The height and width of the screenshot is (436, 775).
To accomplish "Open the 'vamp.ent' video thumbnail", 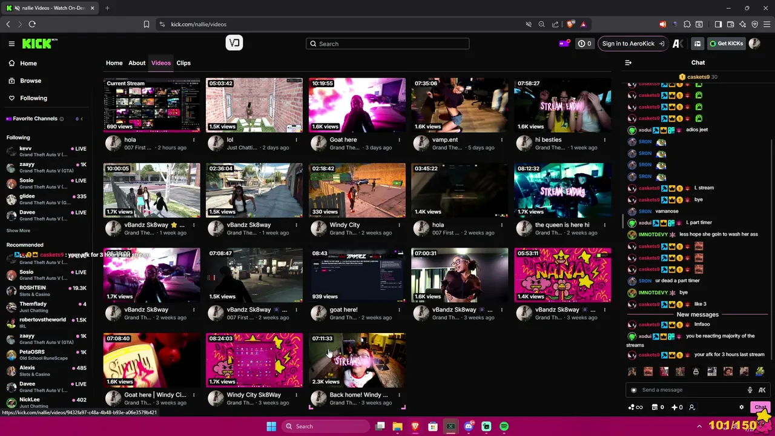I will [460, 105].
